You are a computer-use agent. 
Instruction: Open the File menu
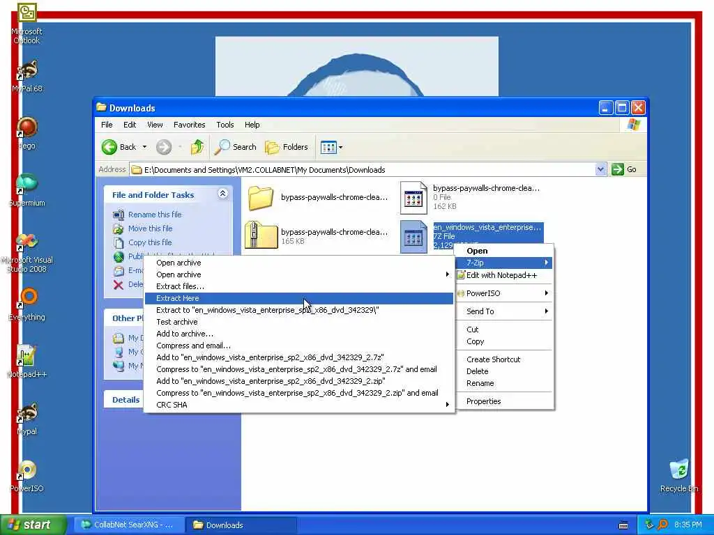107,125
